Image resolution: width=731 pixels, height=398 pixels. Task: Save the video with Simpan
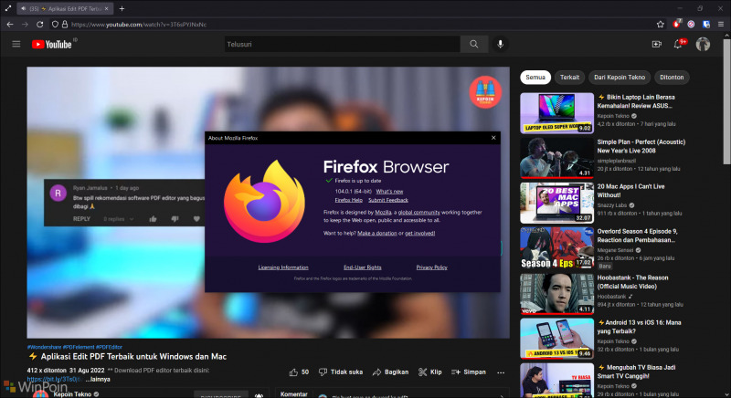pyautogui.click(x=469, y=372)
